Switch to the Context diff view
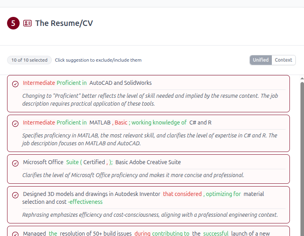Image resolution: width=304 pixels, height=236 pixels. click(x=284, y=60)
